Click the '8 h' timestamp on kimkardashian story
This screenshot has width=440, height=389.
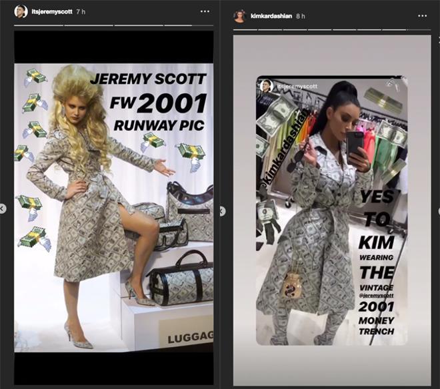tap(301, 16)
